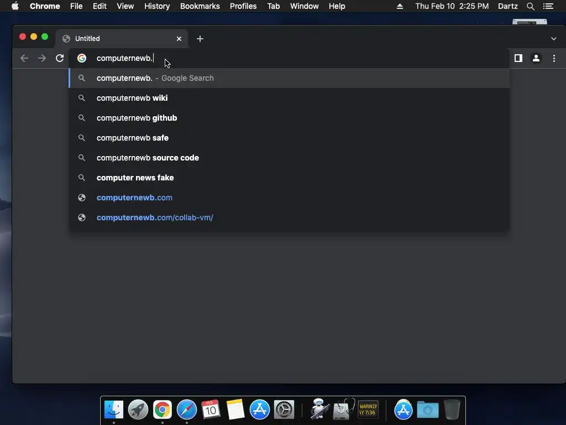This screenshot has height=425, width=566.
Task: Open Chrome three-dot menu
Action: pyautogui.click(x=554, y=58)
